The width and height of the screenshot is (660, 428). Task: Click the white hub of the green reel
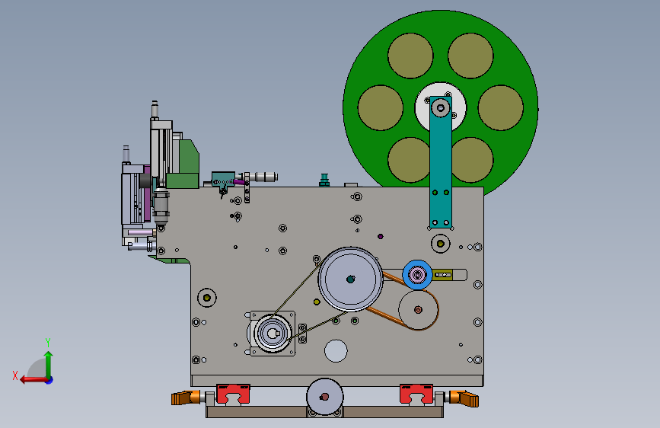440,107
